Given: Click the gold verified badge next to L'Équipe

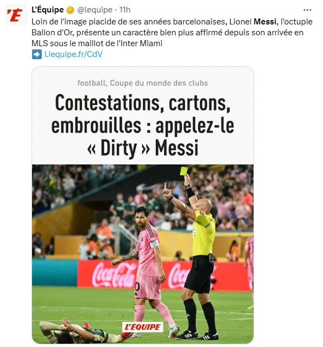Looking at the screenshot, I should 70,10.
